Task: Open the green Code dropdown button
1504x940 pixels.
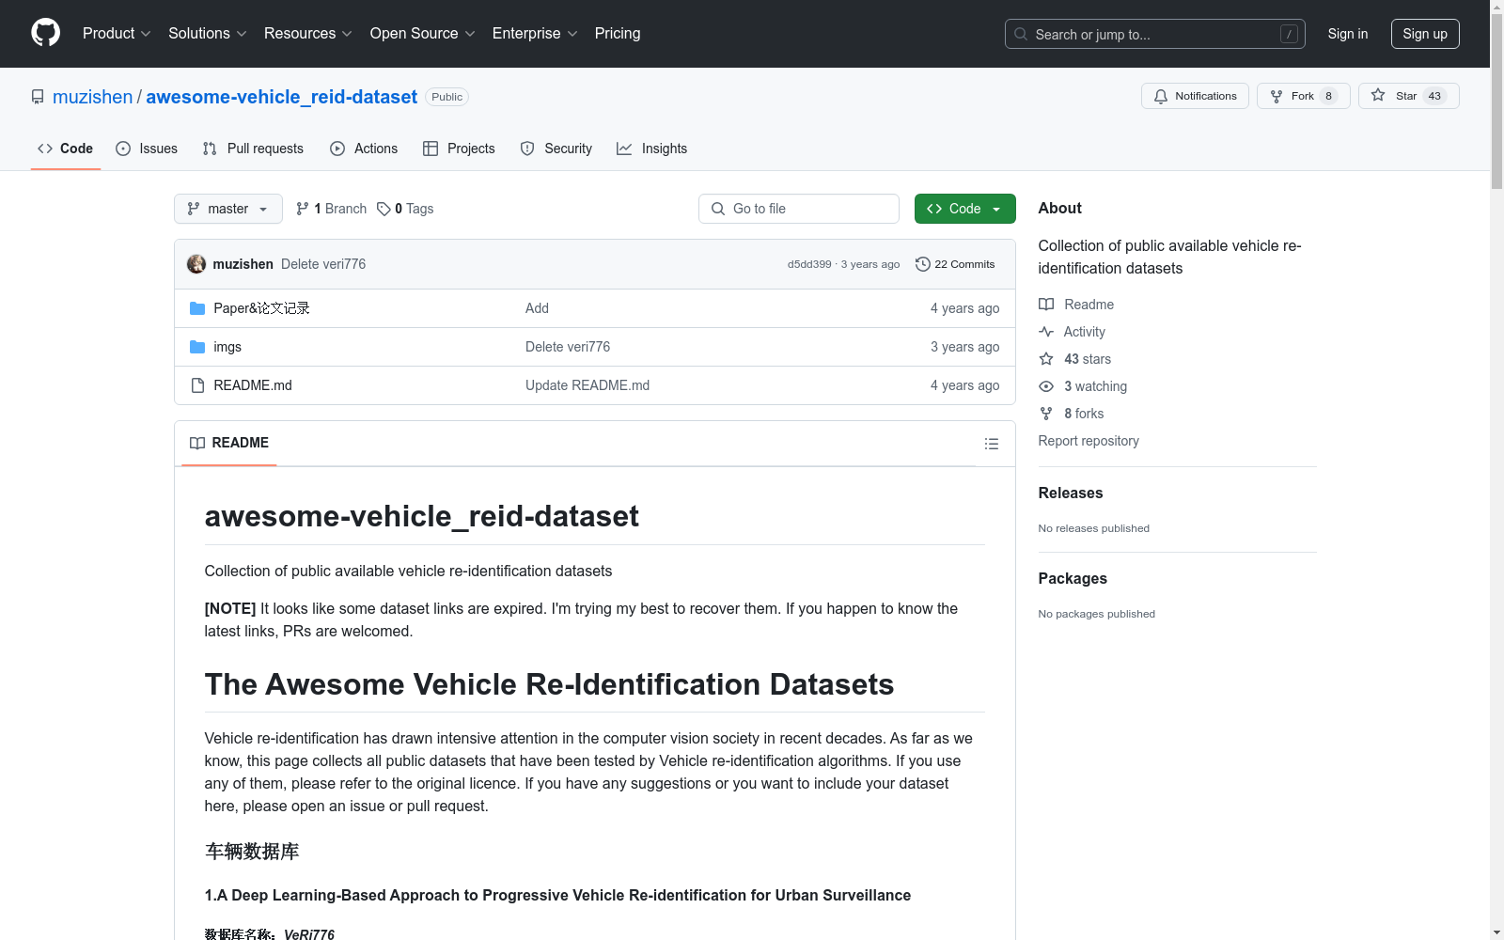Action: (965, 209)
